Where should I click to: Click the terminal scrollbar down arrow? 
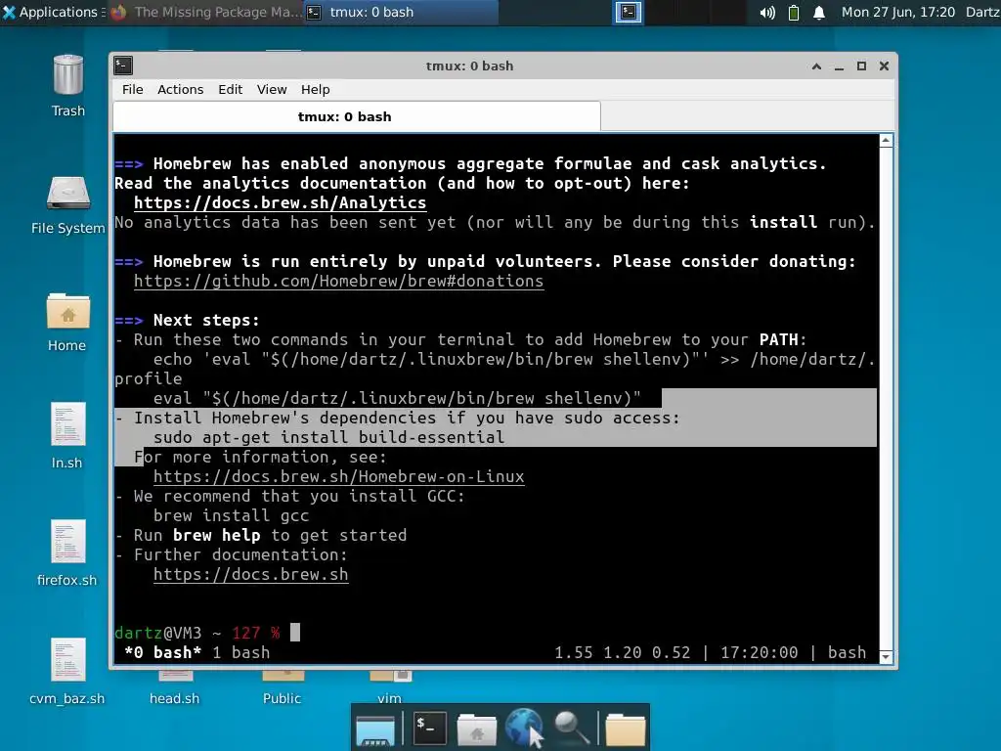click(x=886, y=656)
